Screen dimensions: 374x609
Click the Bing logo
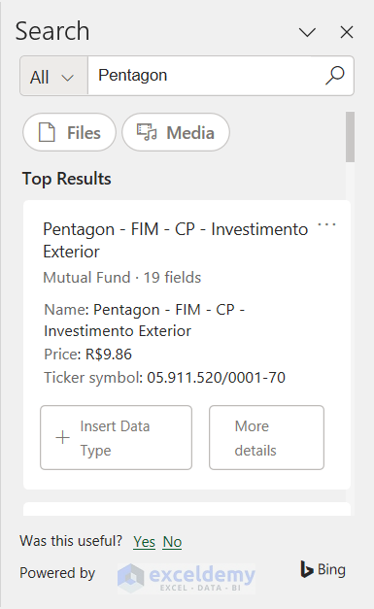[x=323, y=570]
